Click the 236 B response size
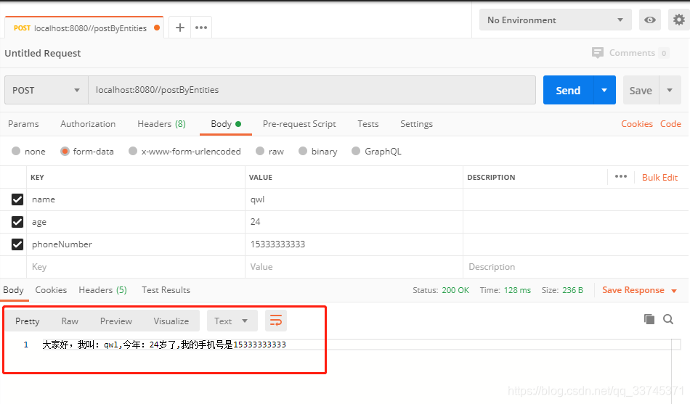 [x=572, y=290]
